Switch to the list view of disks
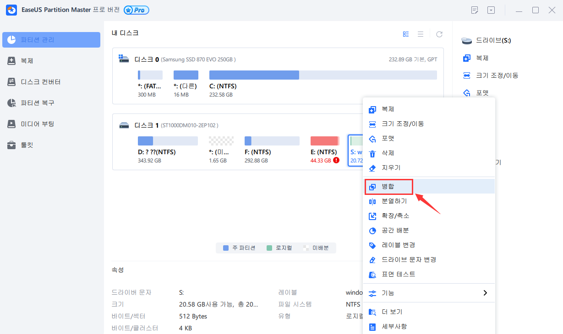The width and height of the screenshot is (563, 334). 421,34
